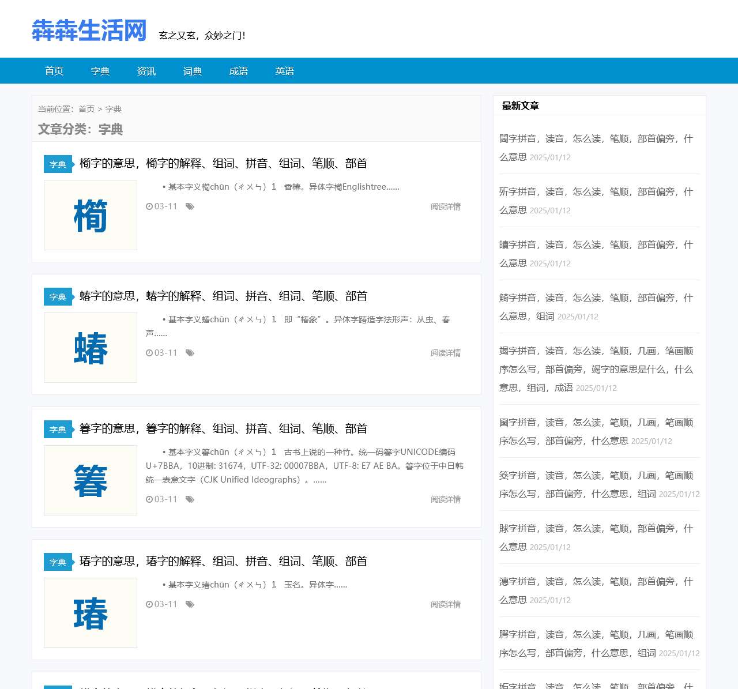
Task: Open the 蝽字的意思 article title
Action: tap(223, 296)
